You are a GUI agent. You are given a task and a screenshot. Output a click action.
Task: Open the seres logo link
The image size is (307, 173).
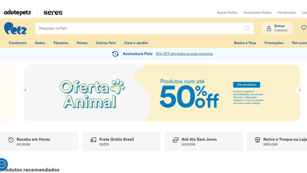click(53, 13)
